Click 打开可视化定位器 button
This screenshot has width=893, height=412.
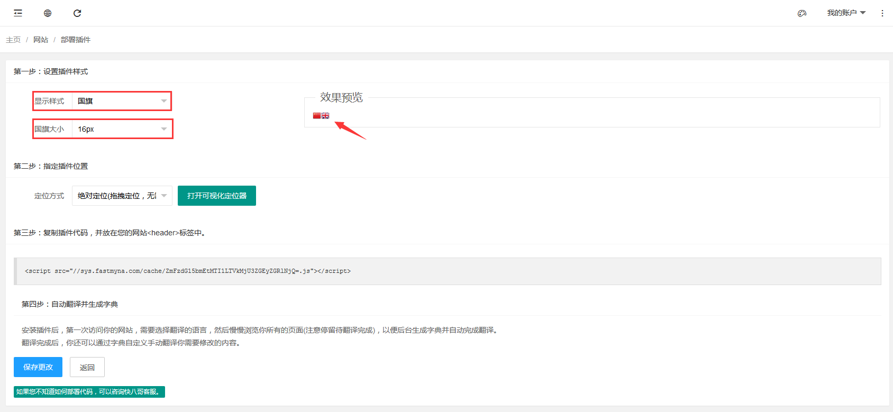pyautogui.click(x=217, y=196)
